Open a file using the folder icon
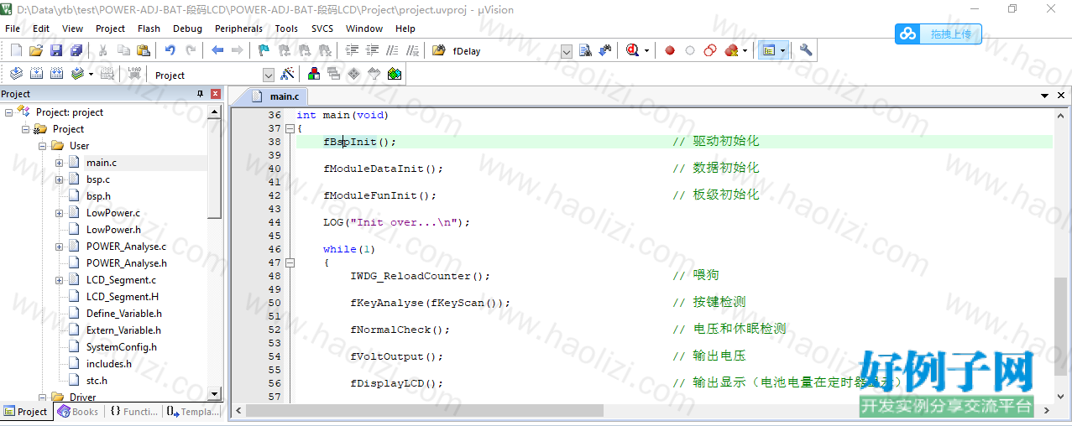Screen dimensions: 1072x426 point(36,50)
